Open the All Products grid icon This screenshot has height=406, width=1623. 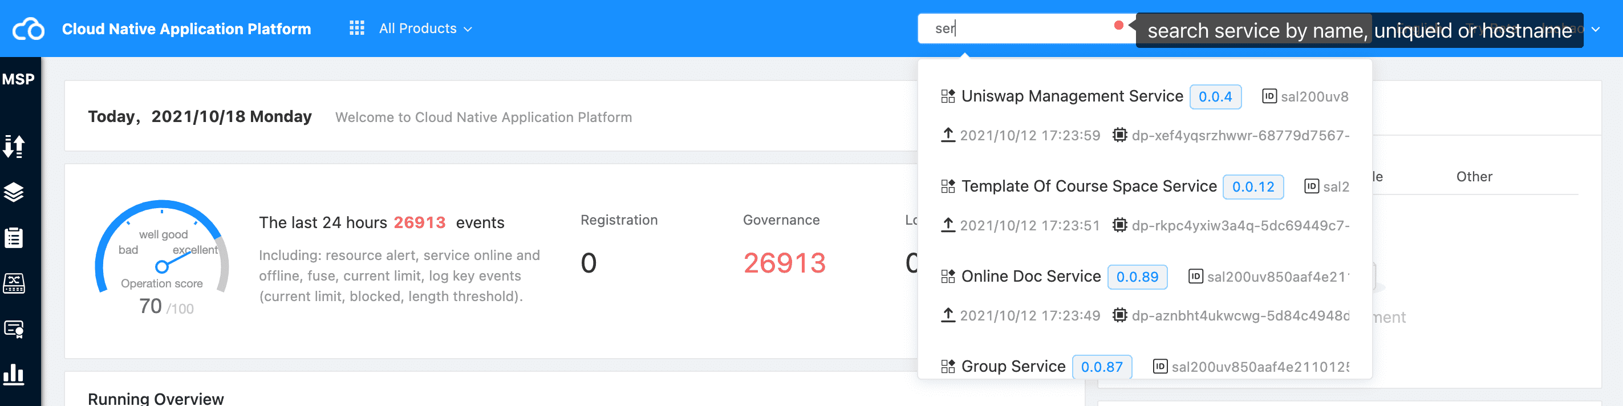[x=356, y=29]
